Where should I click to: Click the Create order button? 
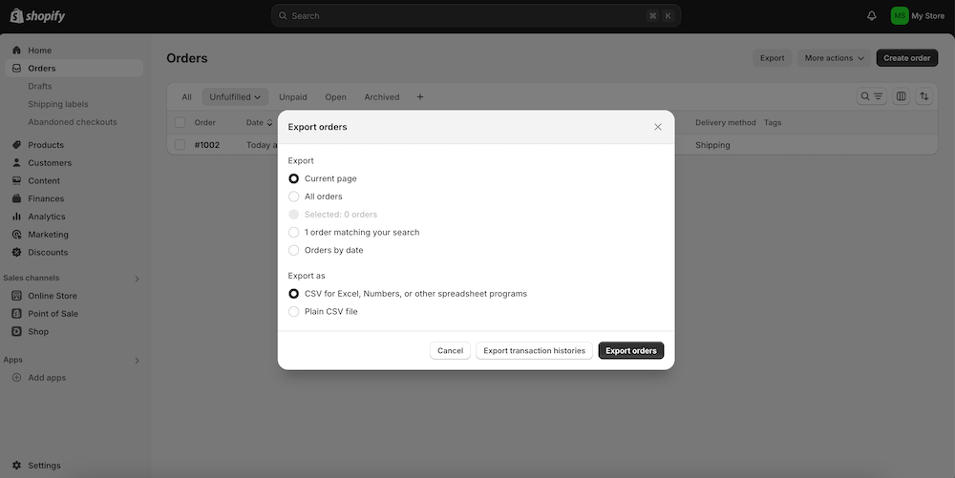coord(907,58)
